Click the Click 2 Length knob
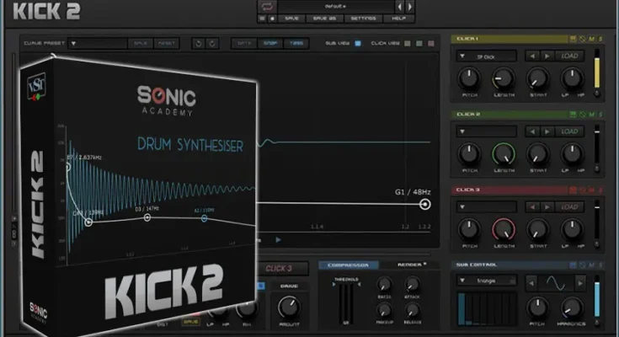Image resolution: width=619 pixels, height=337 pixels. tap(504, 154)
